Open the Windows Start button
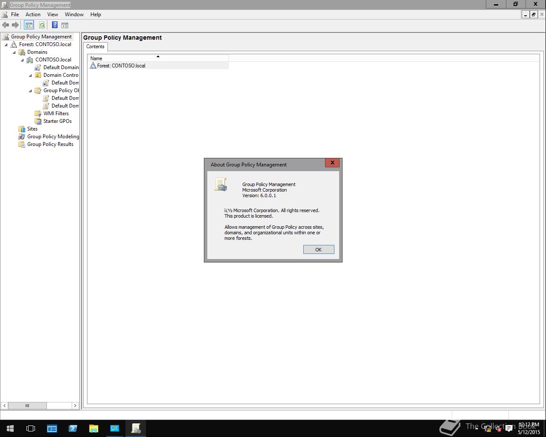Screen dimensions: 546x437 coord(10,428)
